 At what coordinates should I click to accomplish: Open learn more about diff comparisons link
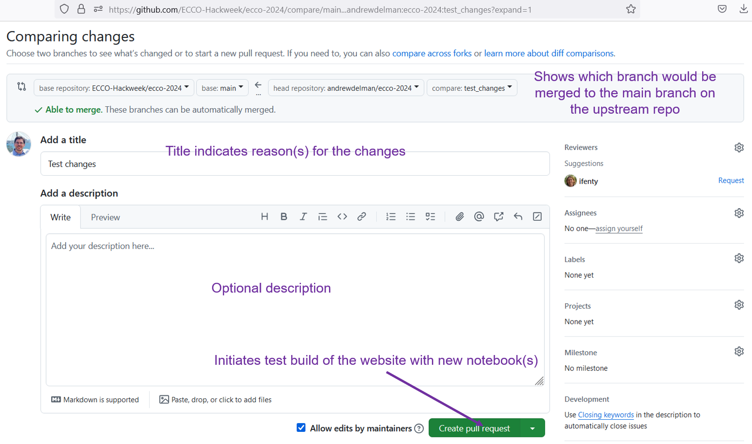coord(549,53)
